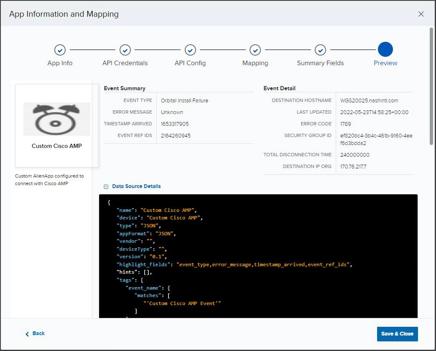The height and width of the screenshot is (351, 436).
Task: Open the Summary Fields step circle
Action: click(x=320, y=50)
